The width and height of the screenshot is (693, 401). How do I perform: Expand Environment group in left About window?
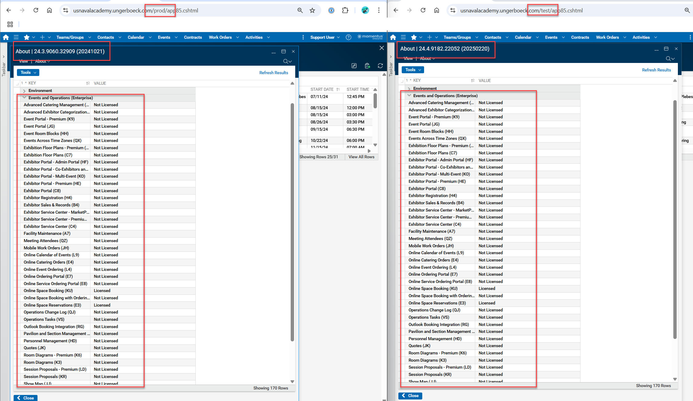(x=24, y=91)
